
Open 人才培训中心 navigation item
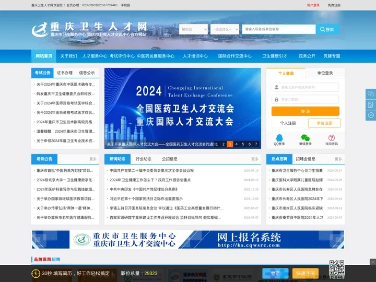[195, 56]
